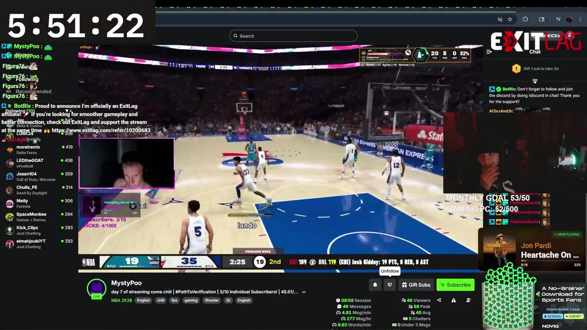
Task: Click the notification bell icon
Action: pos(375,285)
